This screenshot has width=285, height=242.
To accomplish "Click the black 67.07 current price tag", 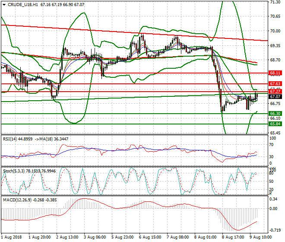I will point(275,97).
